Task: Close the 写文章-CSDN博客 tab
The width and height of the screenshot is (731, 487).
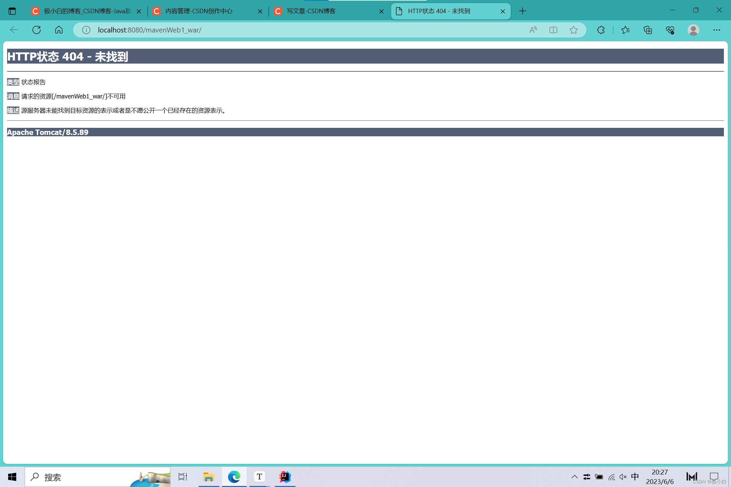Action: coord(381,11)
